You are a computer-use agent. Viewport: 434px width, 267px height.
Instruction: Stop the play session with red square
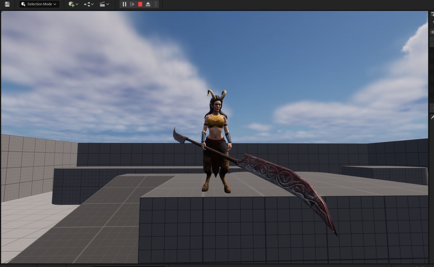point(140,4)
